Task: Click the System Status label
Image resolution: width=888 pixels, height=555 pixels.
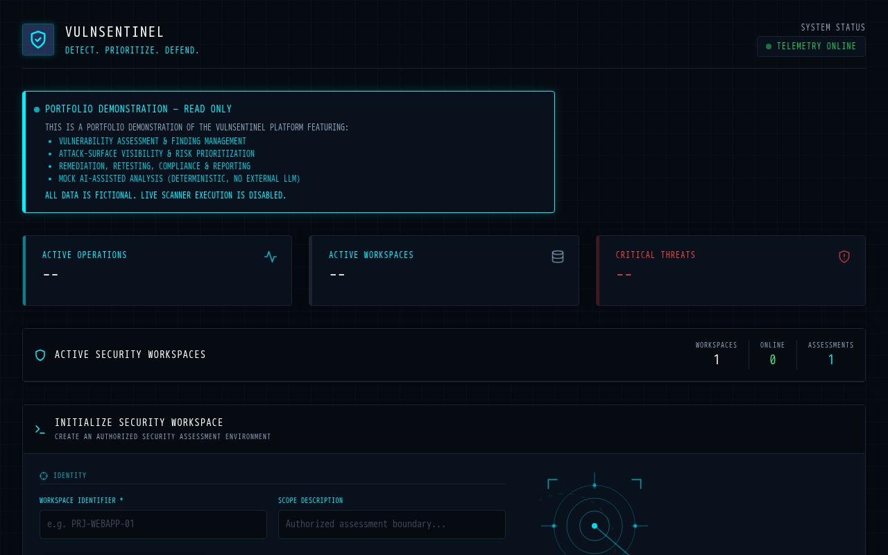Action: pyautogui.click(x=833, y=28)
